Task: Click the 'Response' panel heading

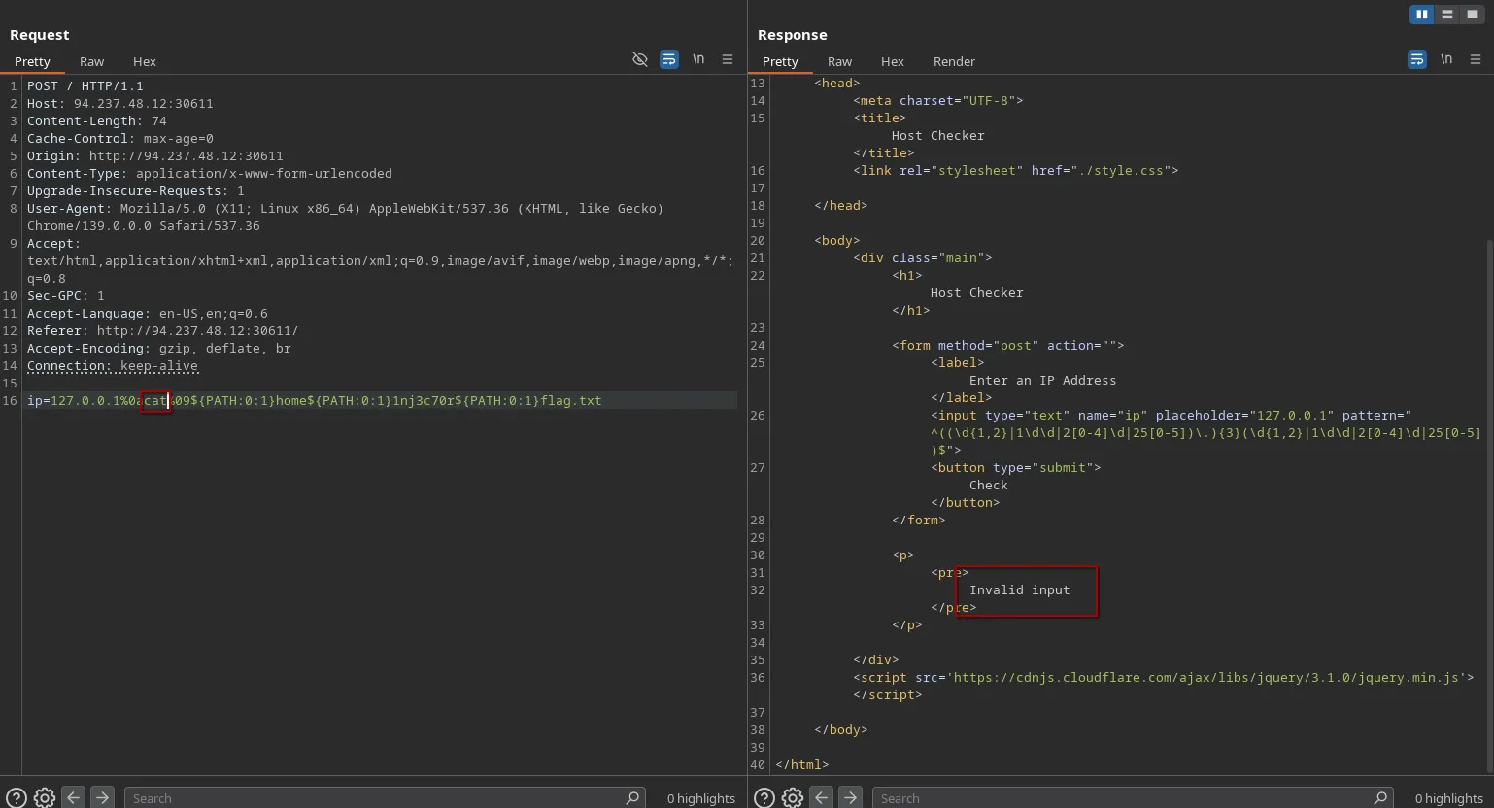Action: [x=793, y=35]
